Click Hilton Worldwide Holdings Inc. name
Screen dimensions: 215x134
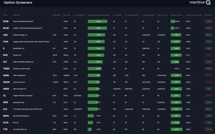point(23,62)
